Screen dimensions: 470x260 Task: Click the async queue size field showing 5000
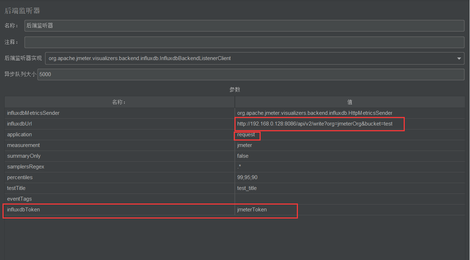(x=250, y=74)
